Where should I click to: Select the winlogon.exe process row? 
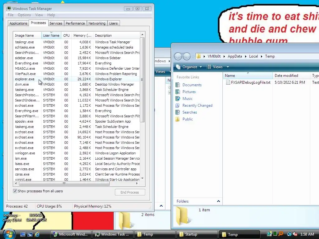tap(77, 153)
